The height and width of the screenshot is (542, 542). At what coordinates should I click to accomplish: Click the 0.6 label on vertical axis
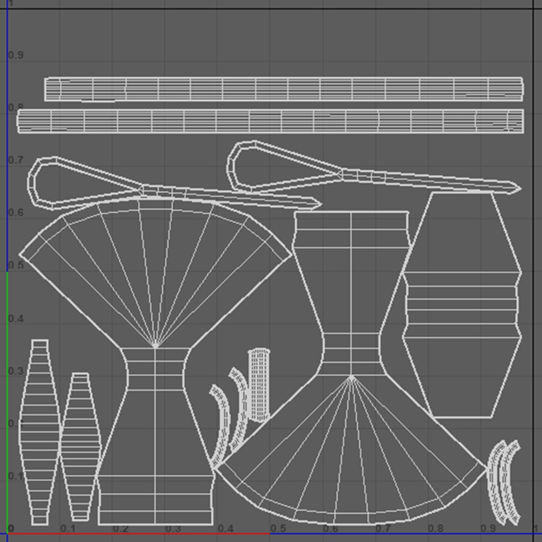coord(16,213)
